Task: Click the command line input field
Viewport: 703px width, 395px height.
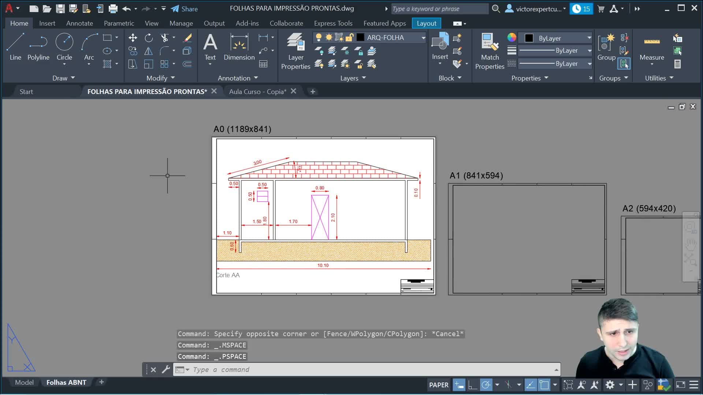Action: tap(366, 369)
